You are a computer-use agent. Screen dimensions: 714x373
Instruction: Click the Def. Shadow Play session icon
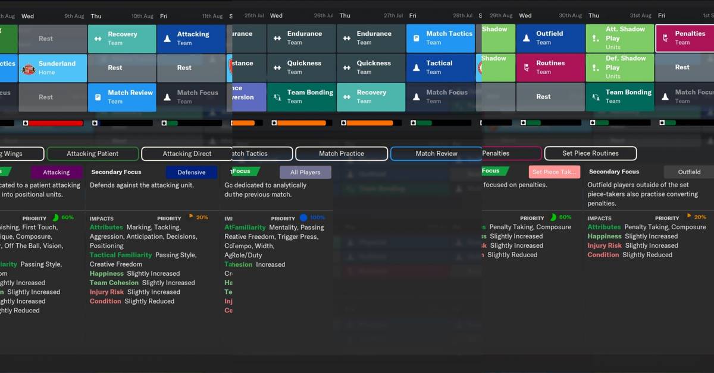point(595,68)
